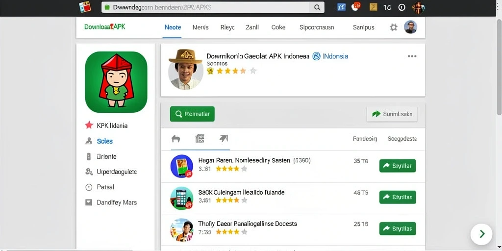
Task: Click the red star KPK Ildenia item
Action: 106,125
